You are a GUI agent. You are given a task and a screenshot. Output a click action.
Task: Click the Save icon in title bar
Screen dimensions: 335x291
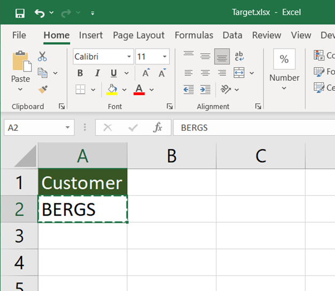[x=20, y=12]
